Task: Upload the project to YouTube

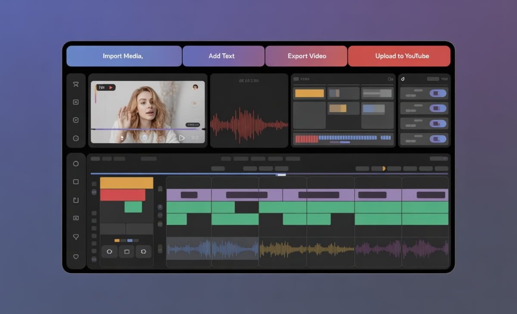Action: [x=399, y=56]
